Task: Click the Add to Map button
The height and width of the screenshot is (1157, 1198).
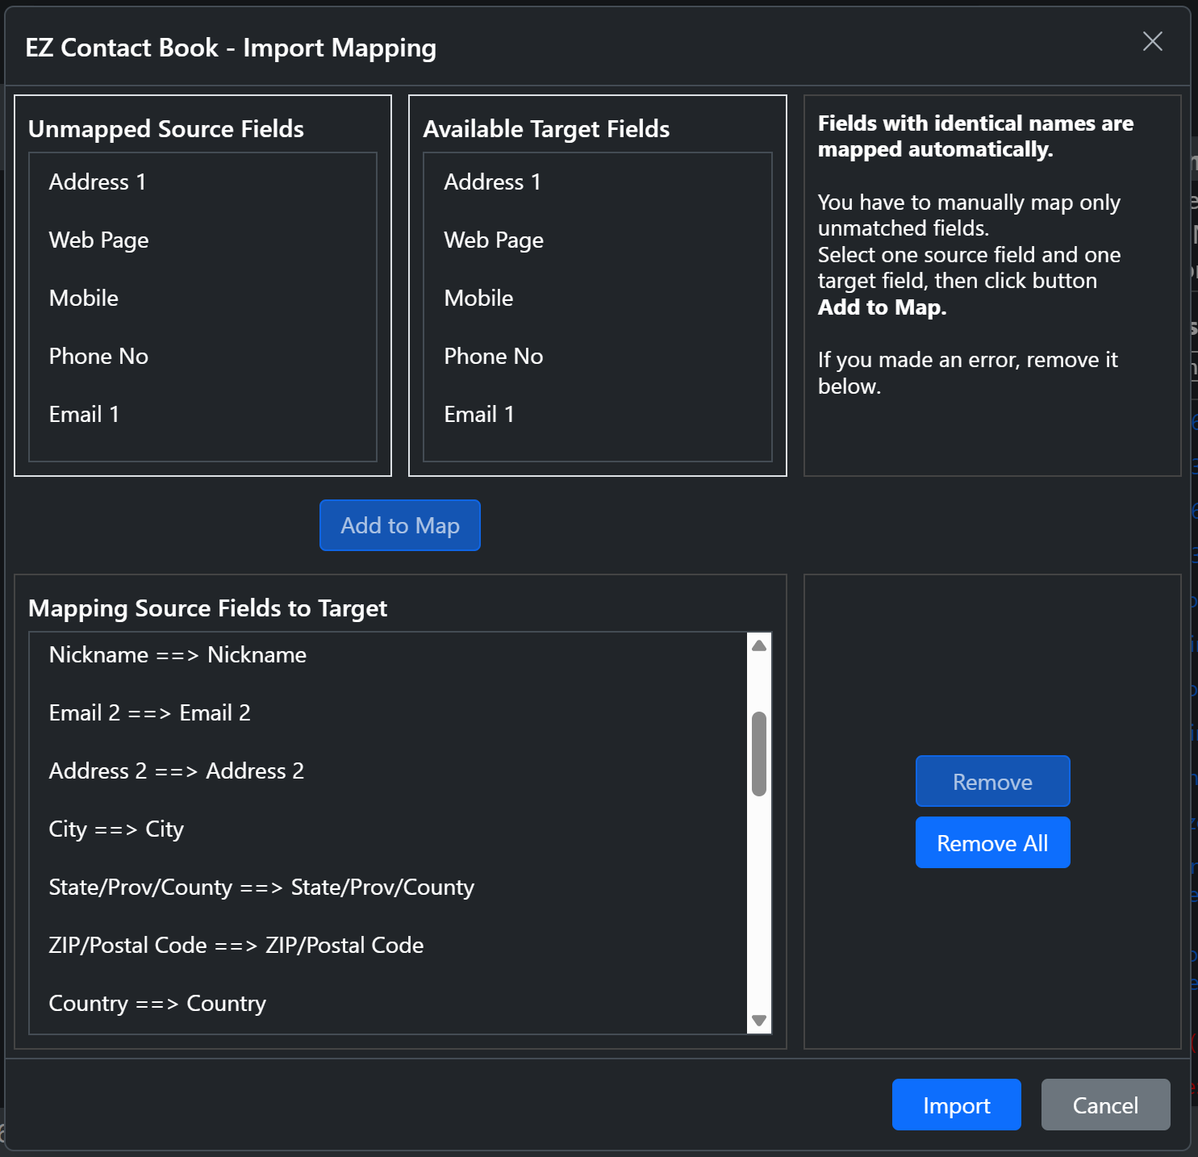Action: pos(400,525)
